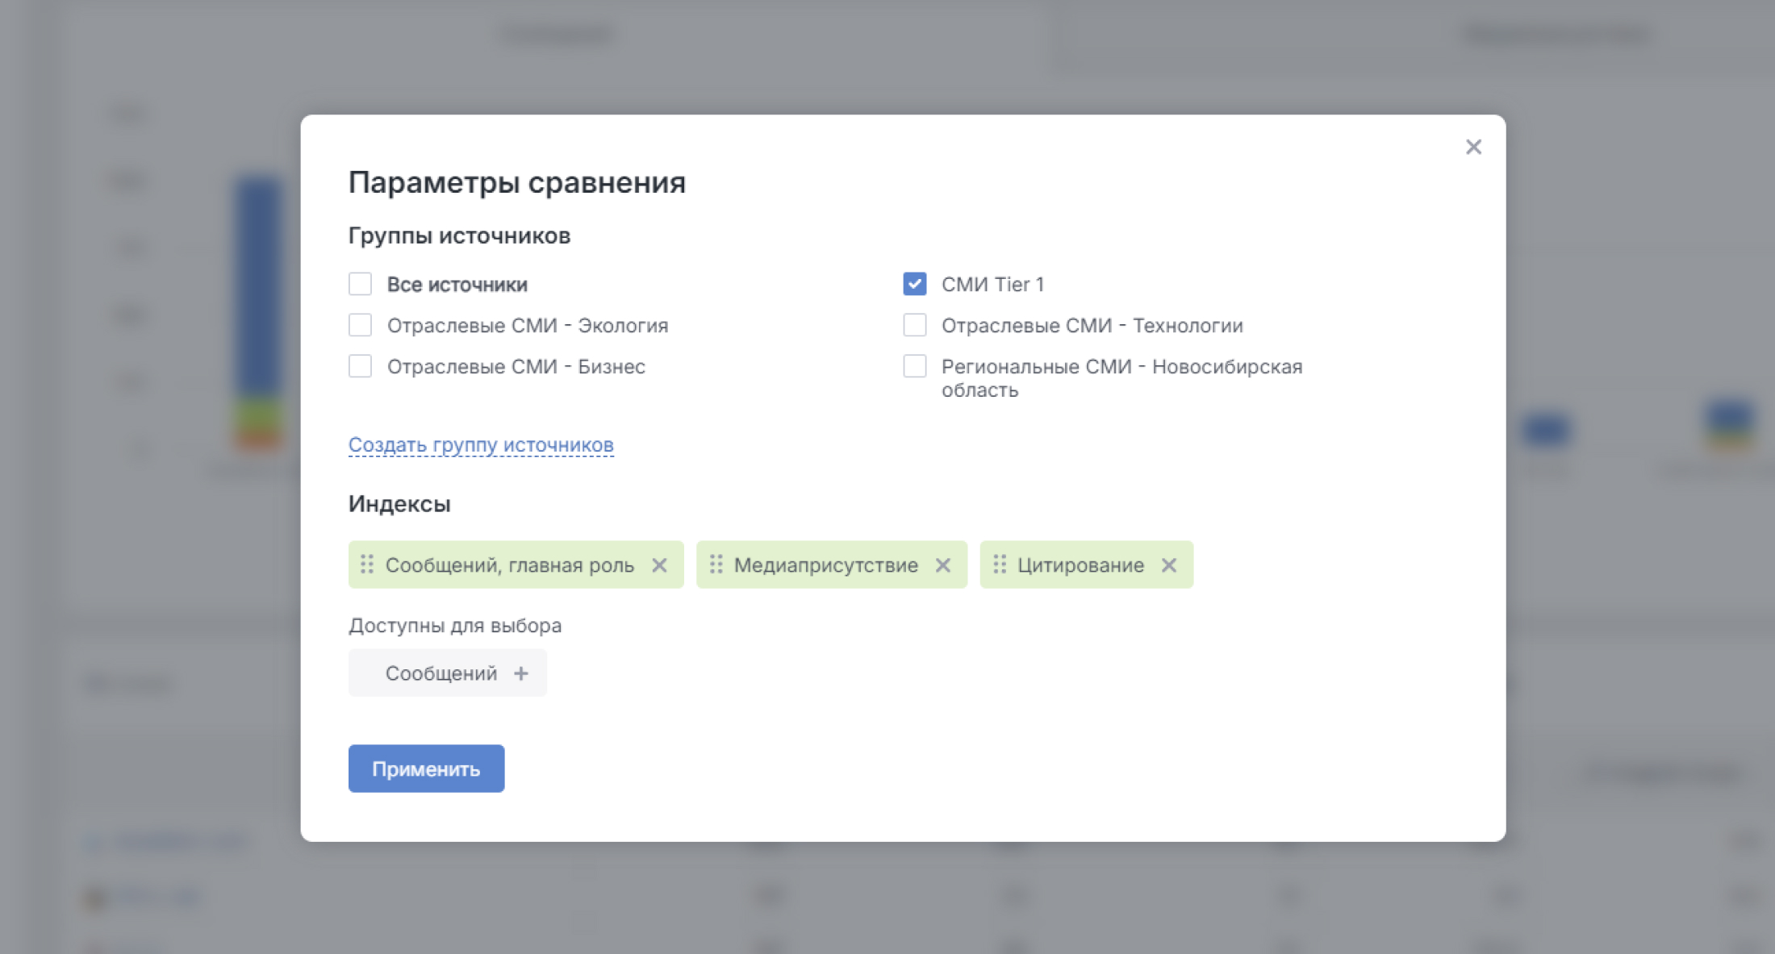Viewport: 1775px width, 954px height.
Task: Open the «Создать группу источников» link
Action: coord(480,444)
